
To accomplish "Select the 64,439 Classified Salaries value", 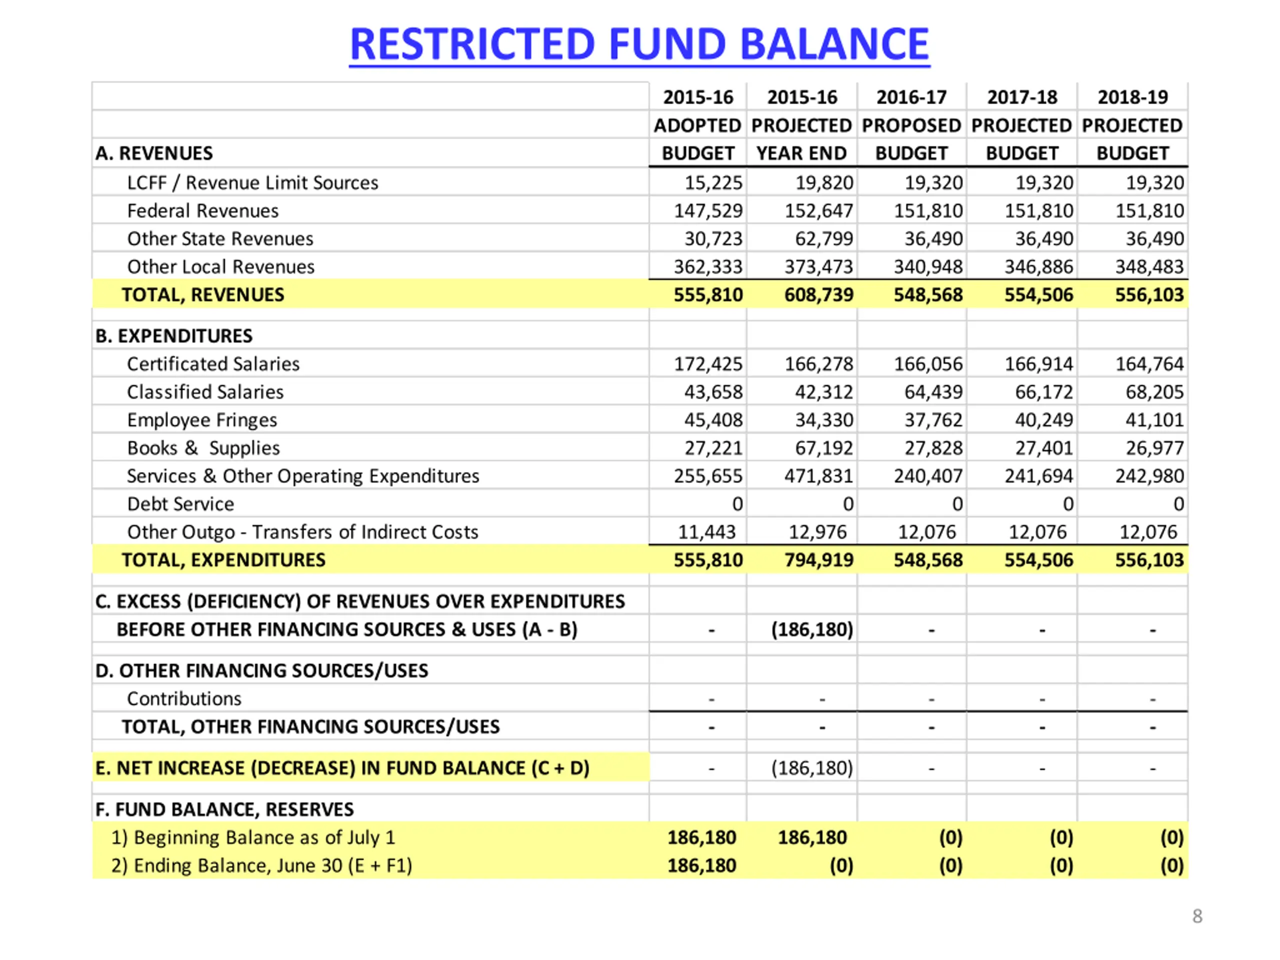I will click(934, 392).
